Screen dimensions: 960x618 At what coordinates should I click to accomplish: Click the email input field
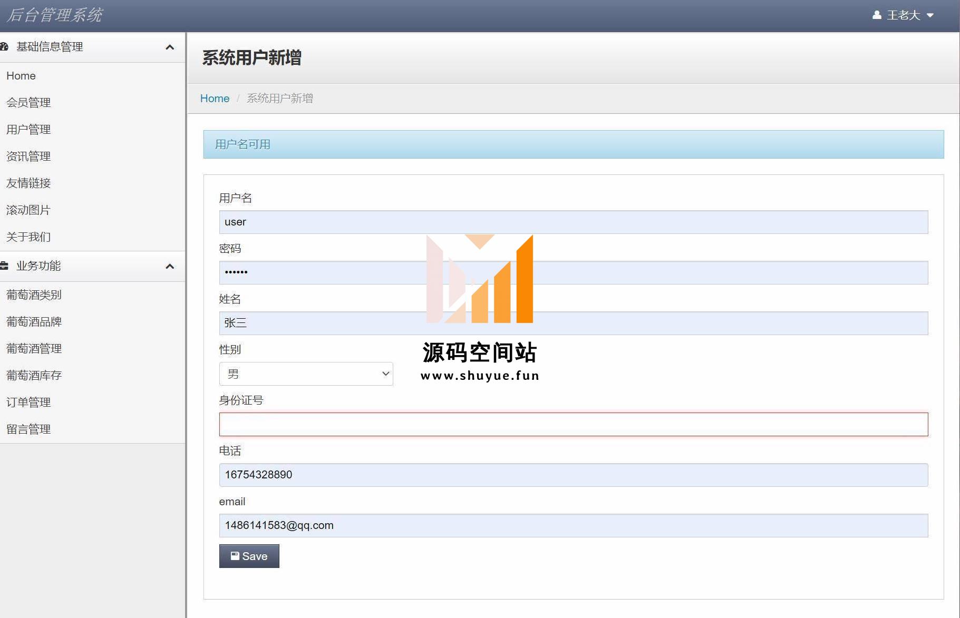pos(574,526)
